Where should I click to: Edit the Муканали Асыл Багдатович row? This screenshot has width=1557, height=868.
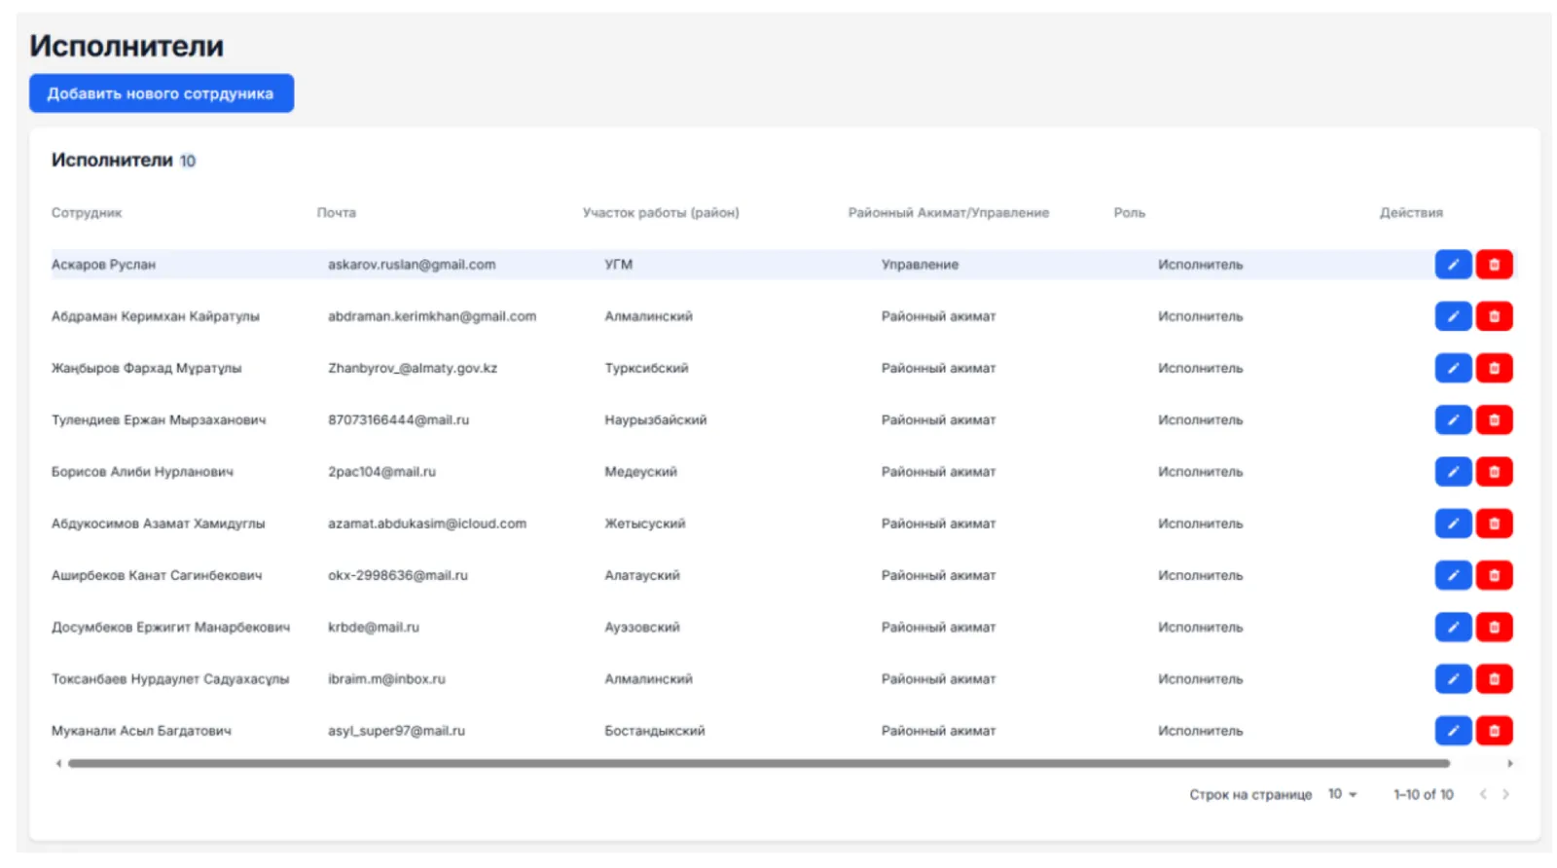point(1452,731)
